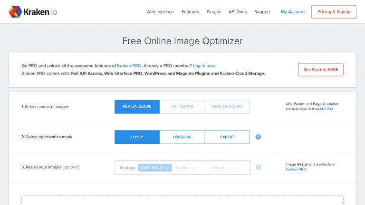Click the Kraken.io logo

coord(33,11)
